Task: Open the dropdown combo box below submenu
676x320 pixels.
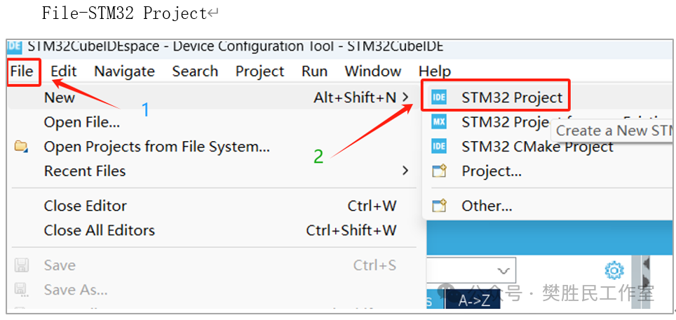Action: click(x=471, y=270)
